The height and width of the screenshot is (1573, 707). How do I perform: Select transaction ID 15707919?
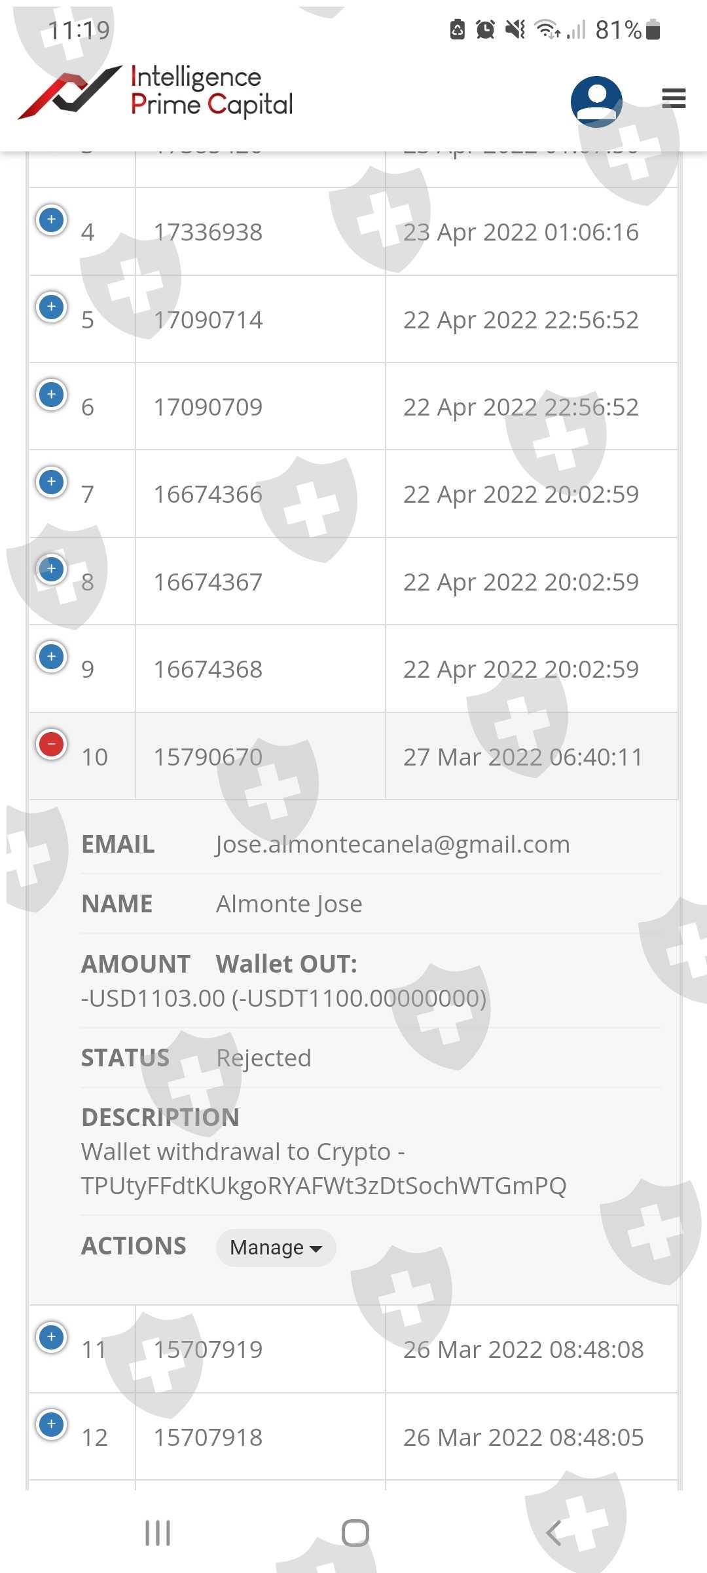click(208, 1350)
